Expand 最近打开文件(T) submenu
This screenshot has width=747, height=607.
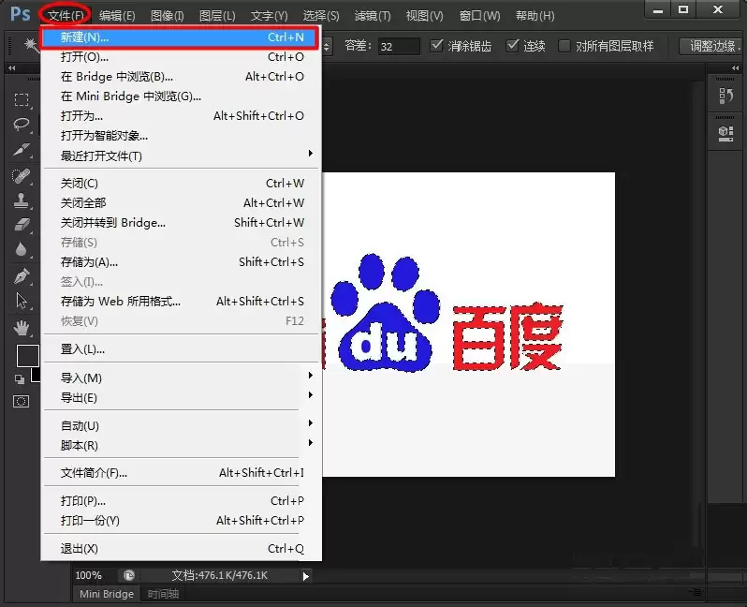[182, 155]
